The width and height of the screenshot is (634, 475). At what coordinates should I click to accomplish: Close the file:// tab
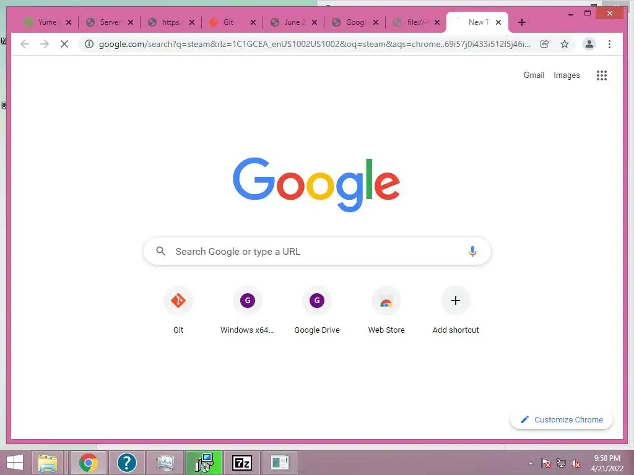point(437,22)
